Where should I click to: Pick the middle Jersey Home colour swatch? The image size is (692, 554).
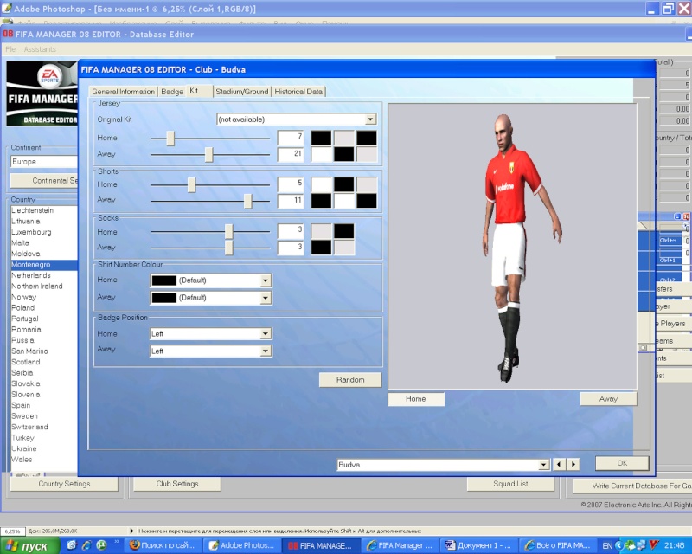point(343,138)
